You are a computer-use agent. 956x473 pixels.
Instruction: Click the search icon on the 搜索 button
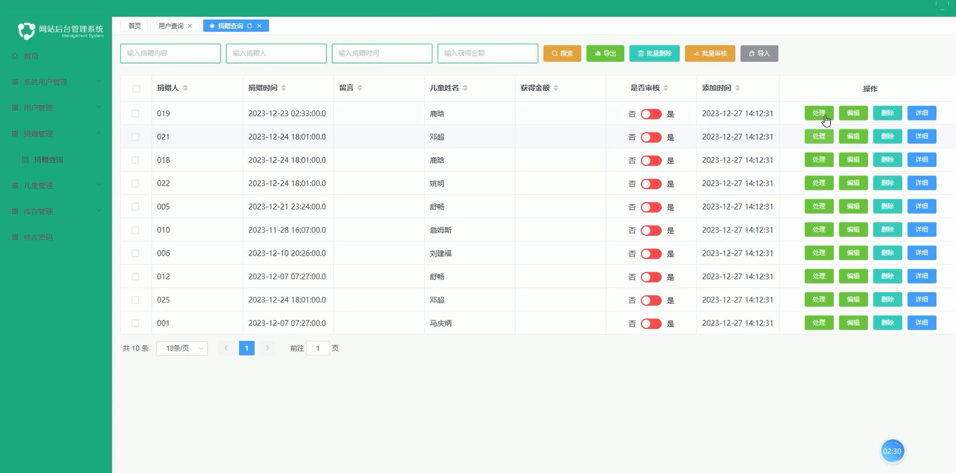555,53
